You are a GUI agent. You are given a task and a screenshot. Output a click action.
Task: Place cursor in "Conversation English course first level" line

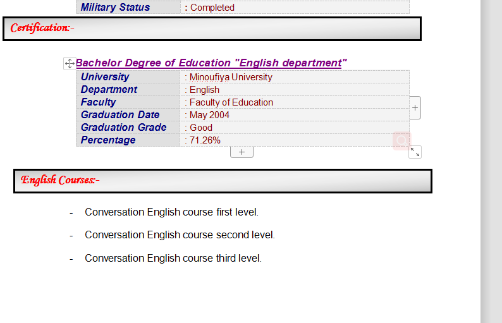[171, 212]
